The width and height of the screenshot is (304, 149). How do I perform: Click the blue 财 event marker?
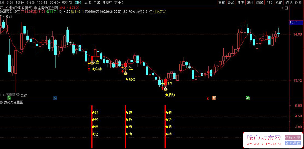click(x=55, y=98)
